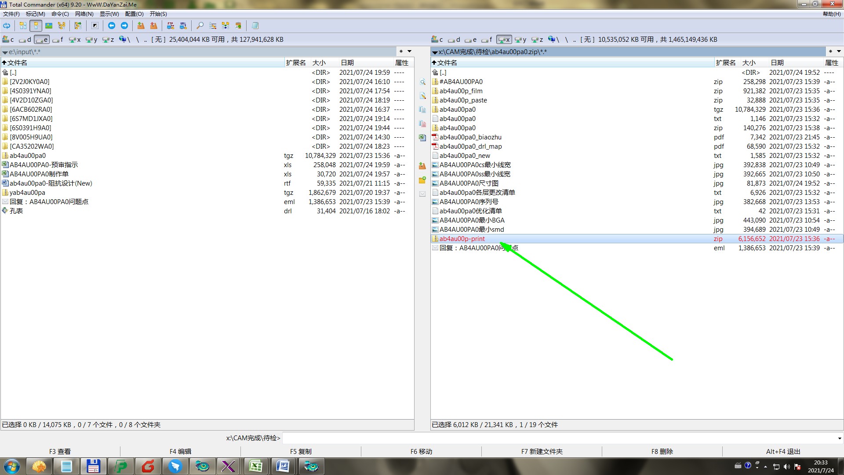Switch left panel to drive d
844x475 pixels.
(25, 40)
